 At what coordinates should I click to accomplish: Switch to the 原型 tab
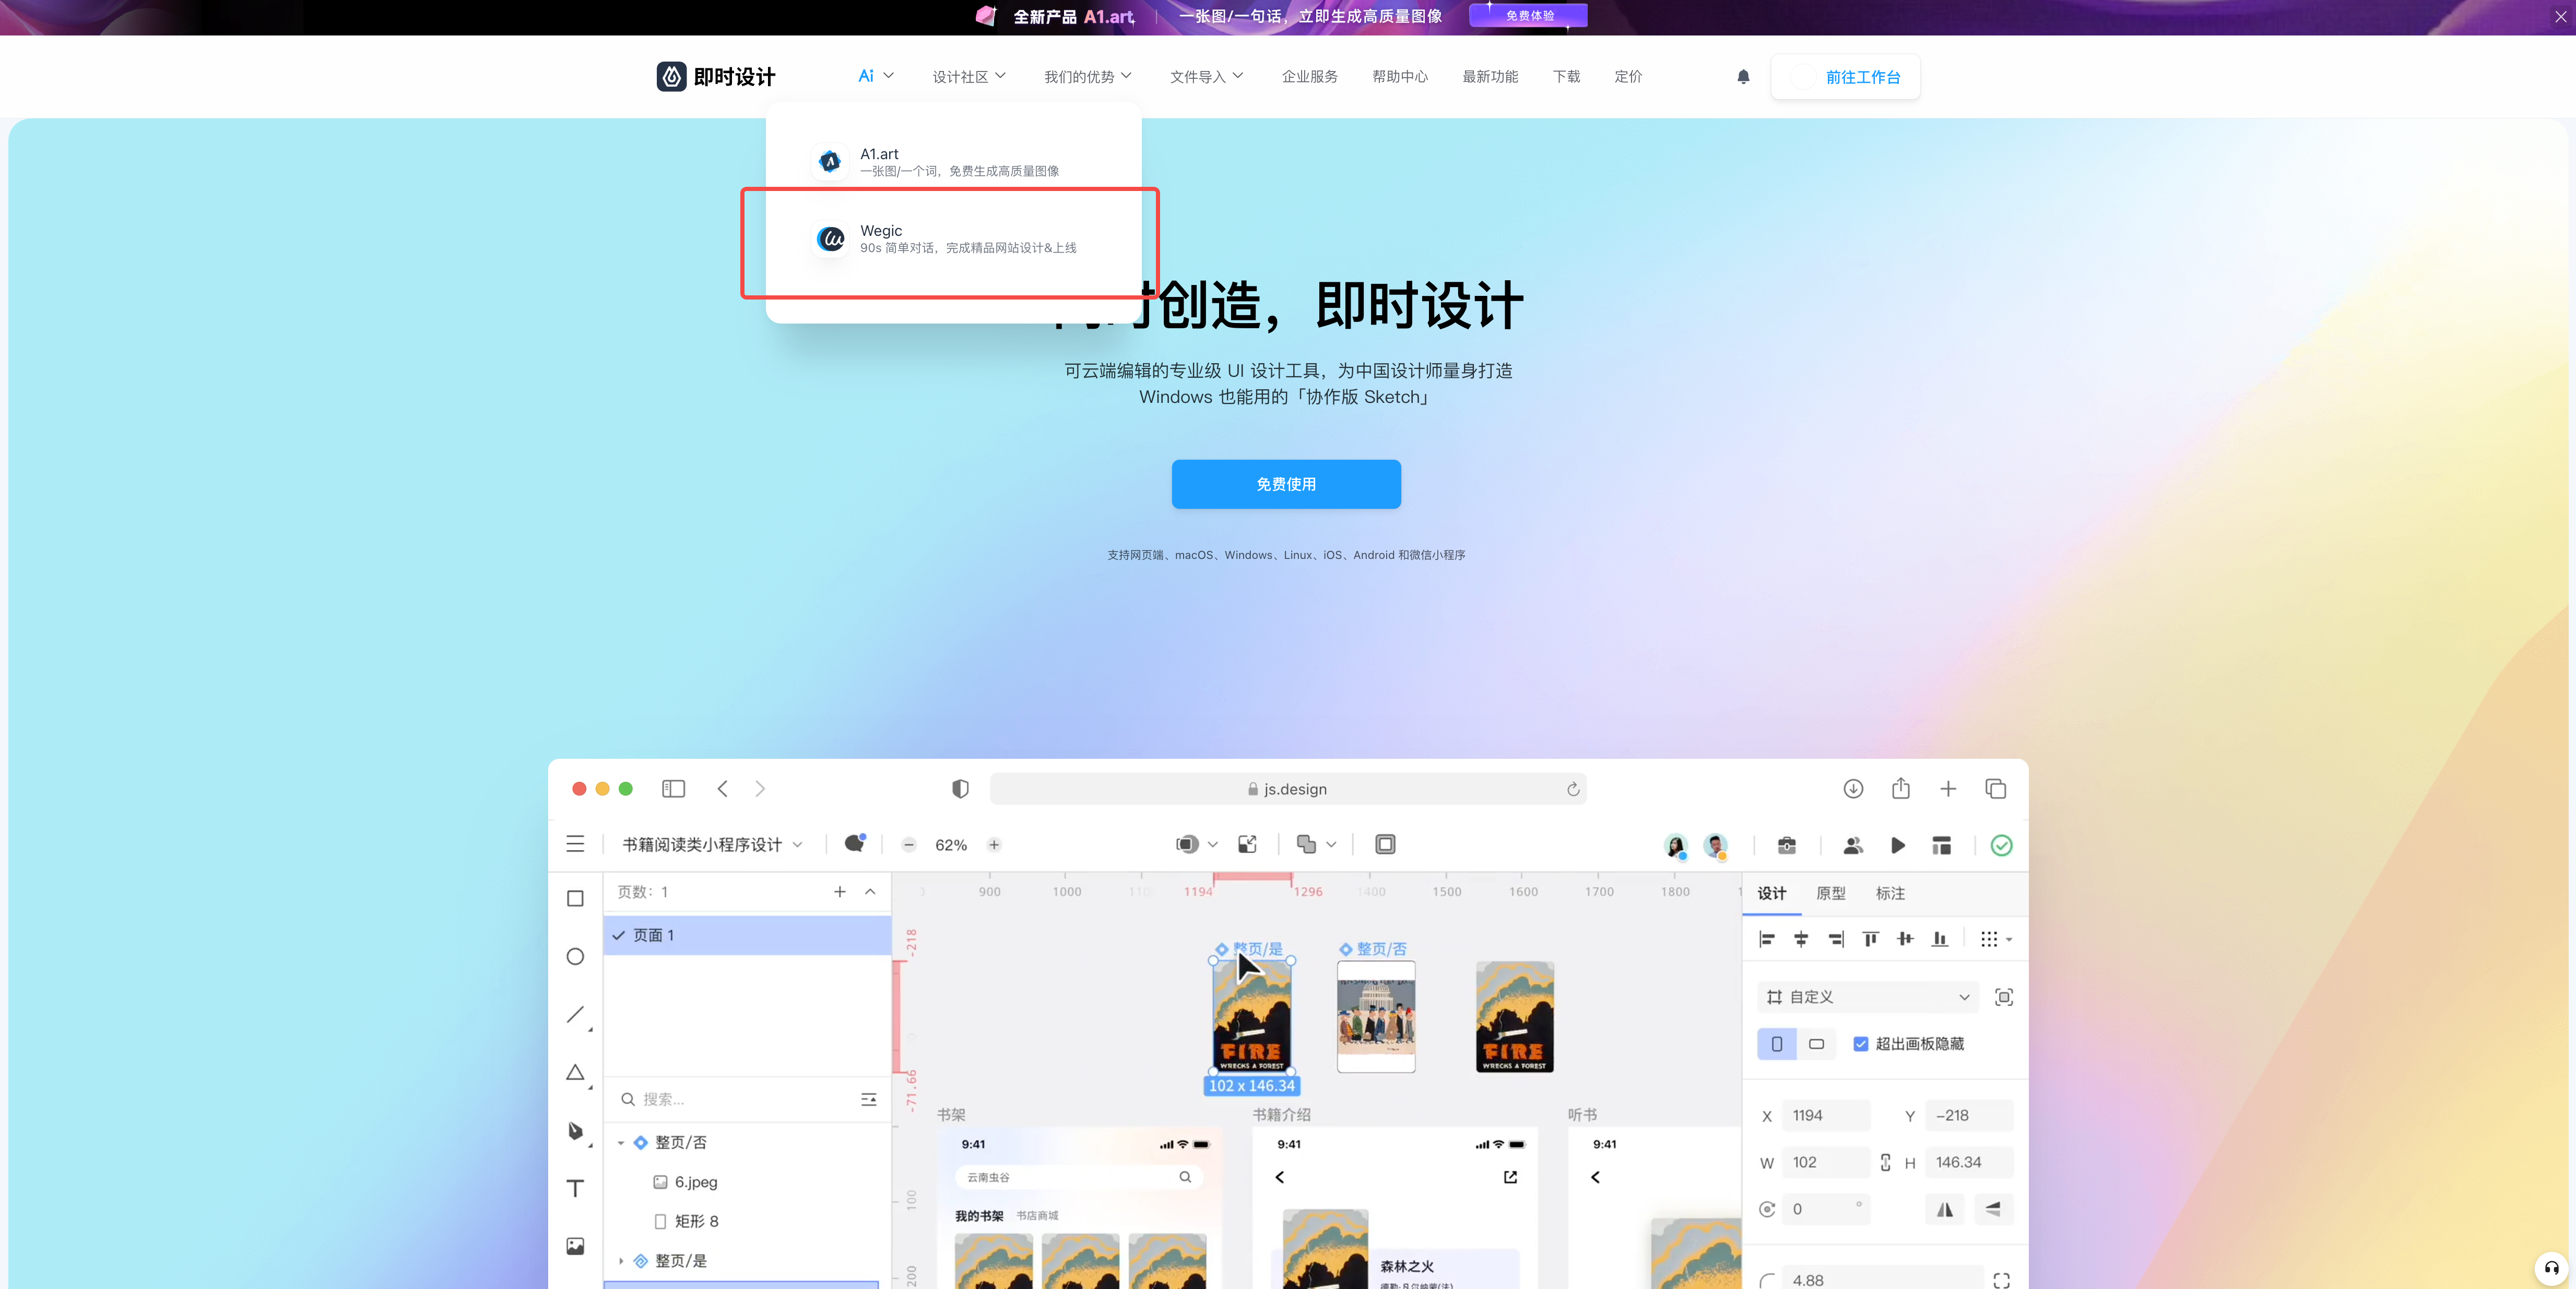pos(1830,893)
